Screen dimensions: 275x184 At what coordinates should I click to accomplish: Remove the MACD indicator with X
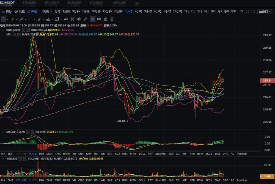tap(33, 132)
